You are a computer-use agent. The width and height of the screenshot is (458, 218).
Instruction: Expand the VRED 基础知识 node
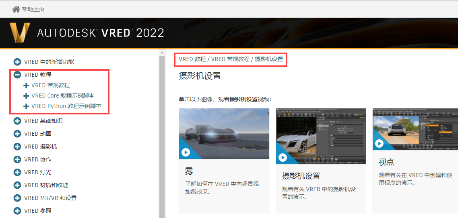pyautogui.click(x=17, y=121)
